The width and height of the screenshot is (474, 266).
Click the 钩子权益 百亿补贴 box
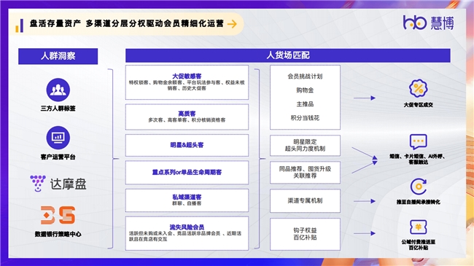point(305,234)
